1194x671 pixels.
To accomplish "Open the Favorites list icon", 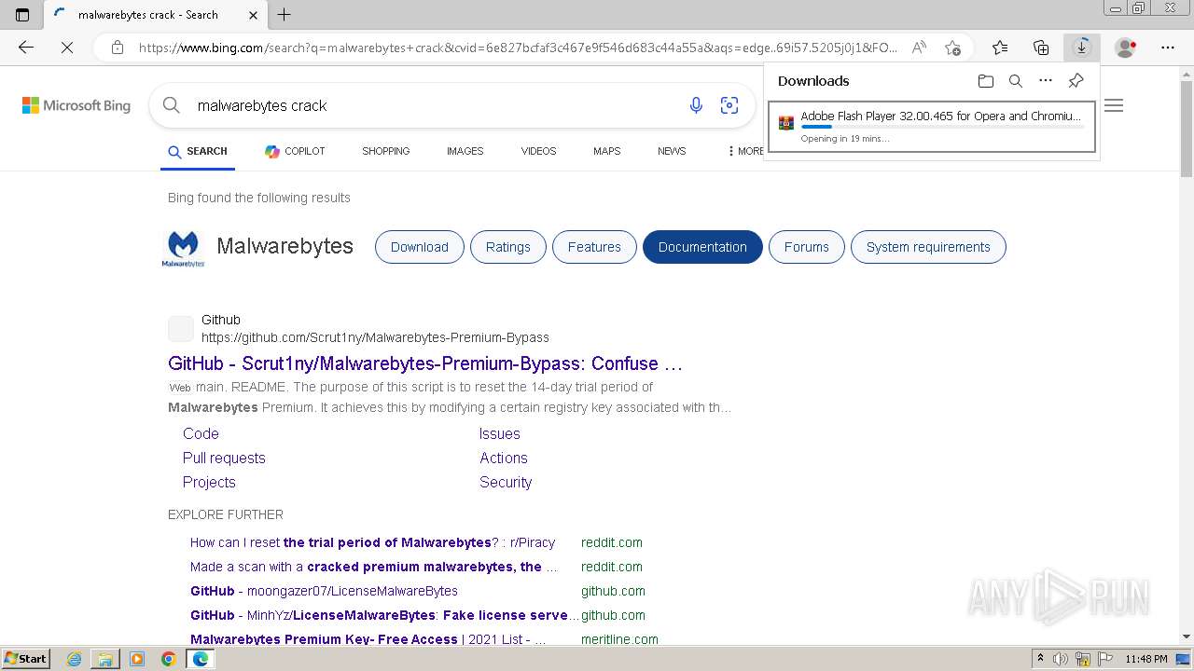I will pyautogui.click(x=1000, y=48).
